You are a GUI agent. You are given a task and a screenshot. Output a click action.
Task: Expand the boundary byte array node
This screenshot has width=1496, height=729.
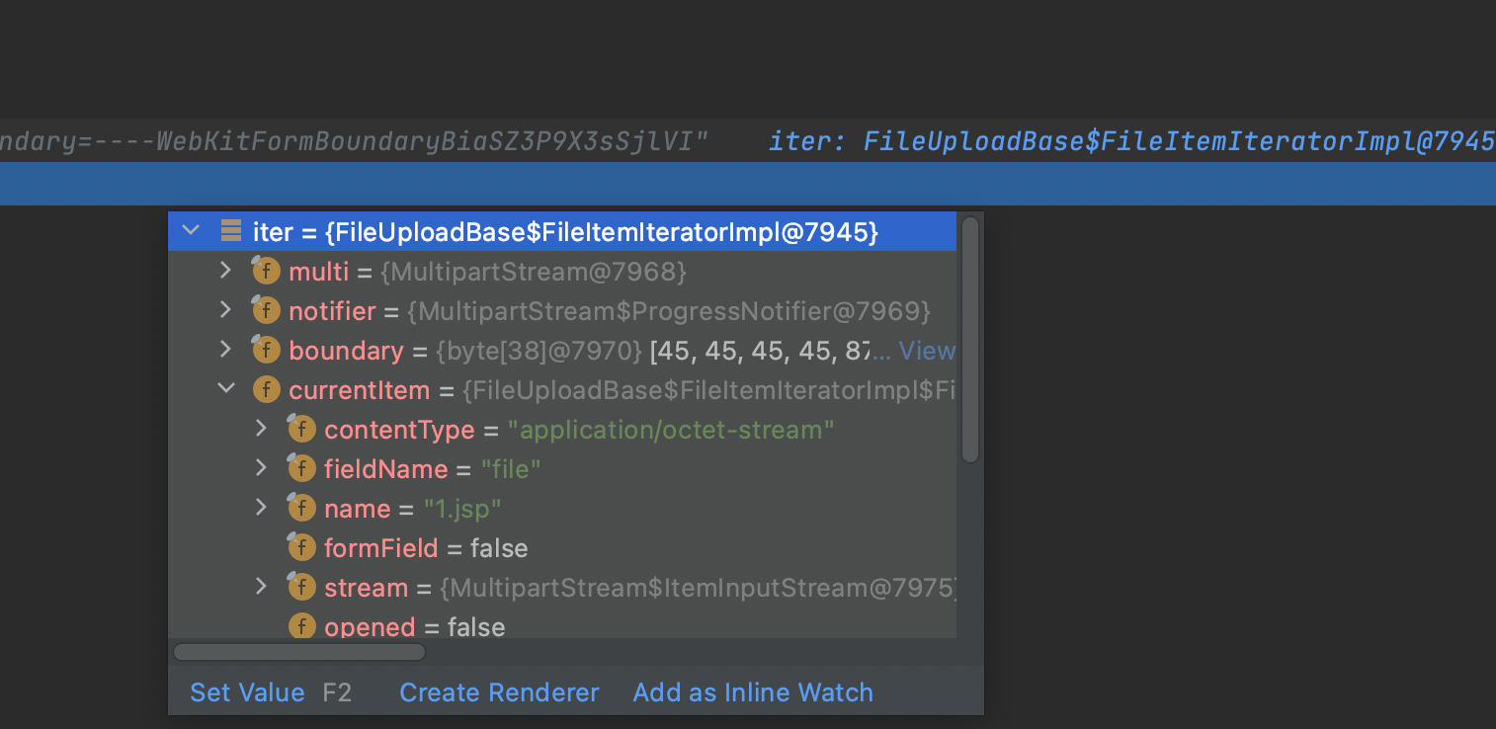pos(225,350)
